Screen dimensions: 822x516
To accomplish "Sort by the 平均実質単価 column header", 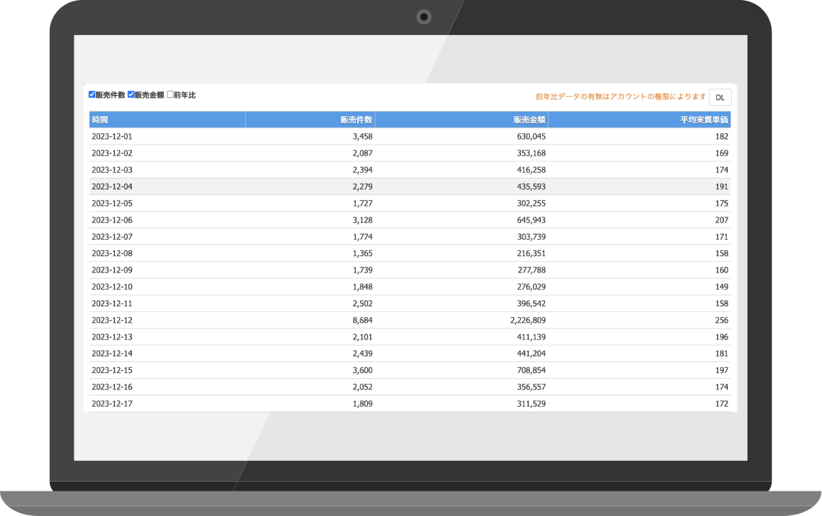I will point(704,119).
